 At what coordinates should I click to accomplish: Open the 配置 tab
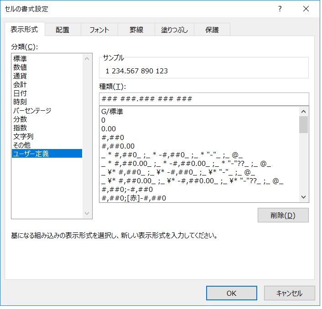click(x=63, y=30)
